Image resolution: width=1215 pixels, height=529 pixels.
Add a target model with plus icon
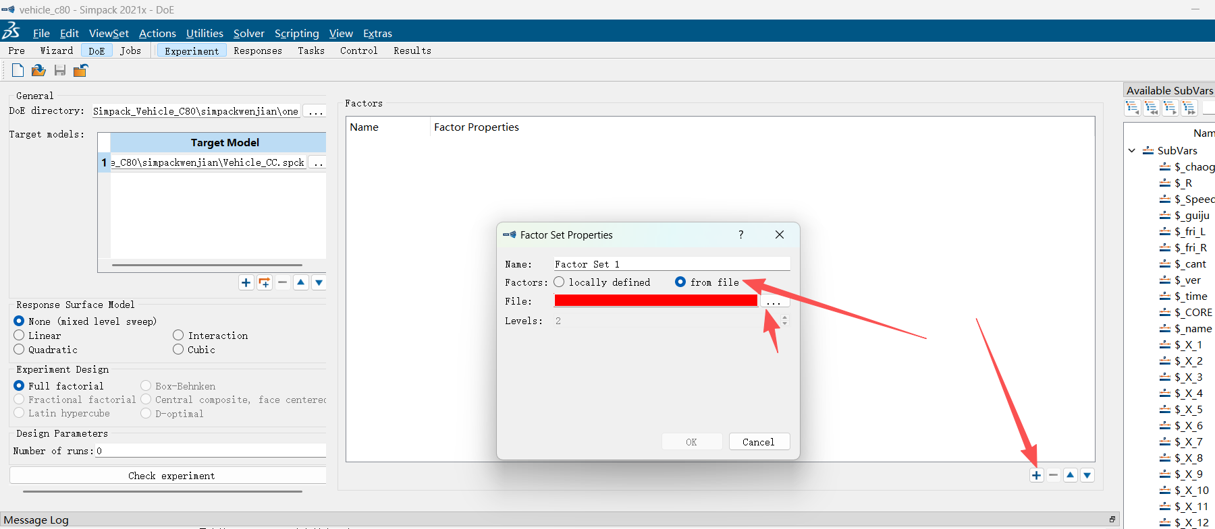246,283
